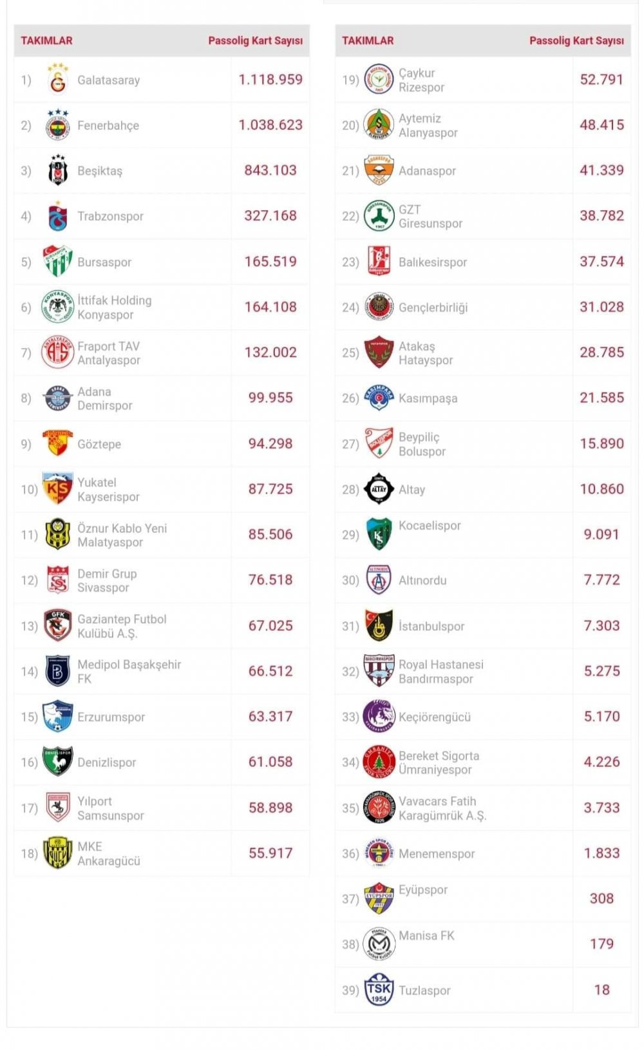Viewport: 644px width, 1050px height.
Task: Click the Eyüpspor team name
Action: tap(423, 890)
